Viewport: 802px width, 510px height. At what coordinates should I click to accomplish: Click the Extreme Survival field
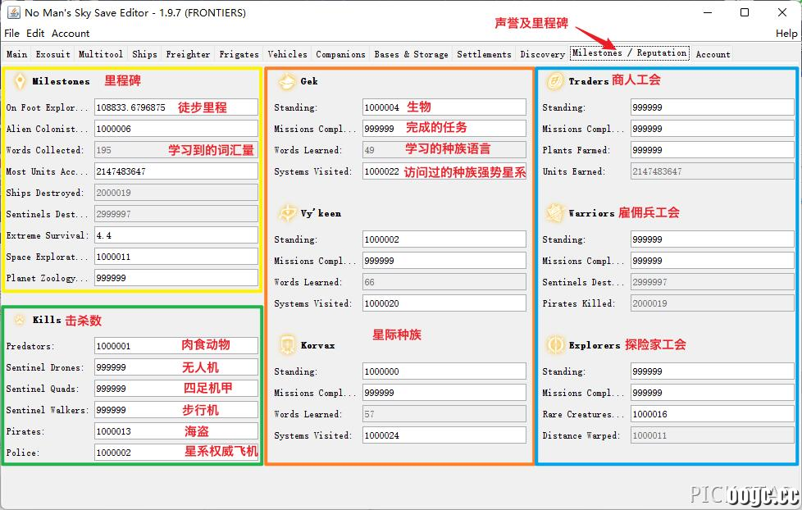tap(176, 235)
